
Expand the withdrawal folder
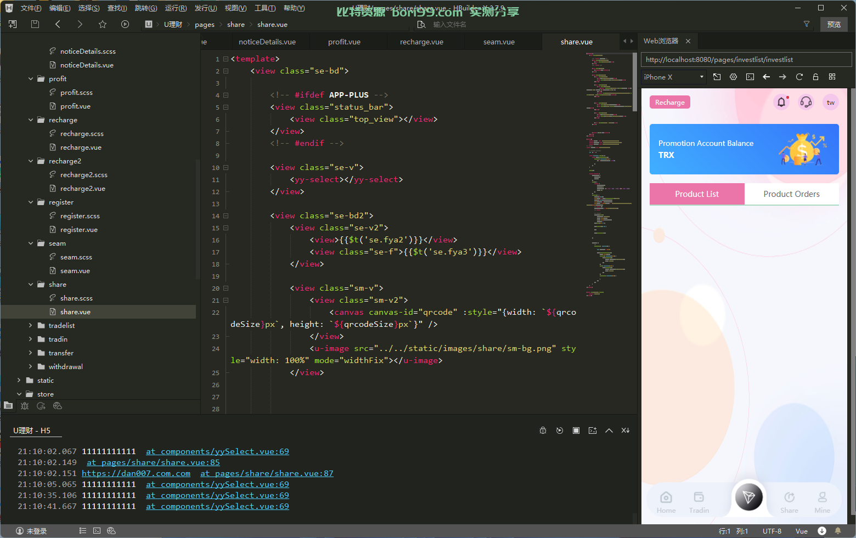pos(31,367)
